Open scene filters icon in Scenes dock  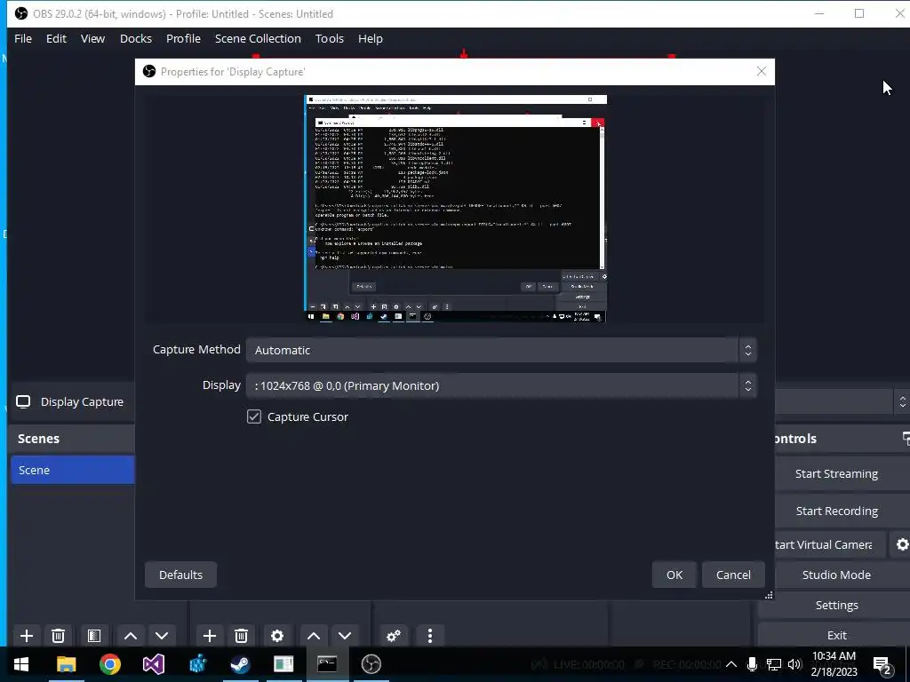click(94, 636)
